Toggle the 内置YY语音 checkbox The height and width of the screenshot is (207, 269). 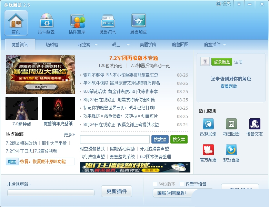click(182, 184)
